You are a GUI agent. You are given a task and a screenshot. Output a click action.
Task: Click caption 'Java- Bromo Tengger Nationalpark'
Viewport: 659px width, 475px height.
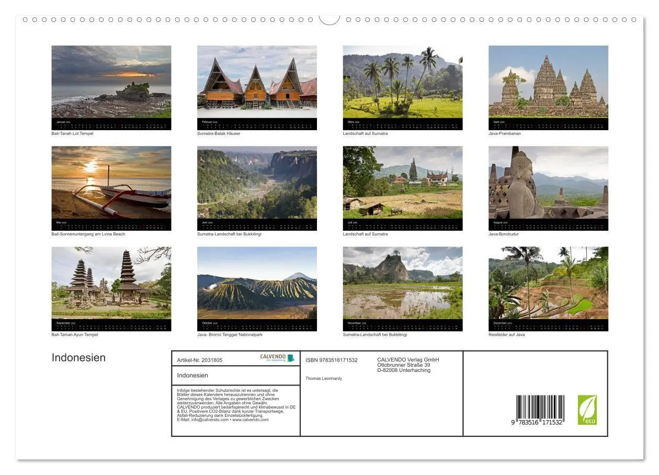[x=230, y=334]
